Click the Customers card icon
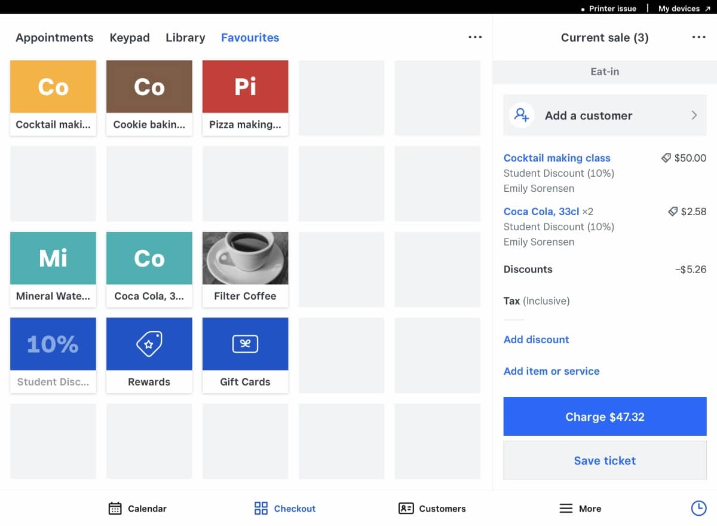The image size is (717, 526). pos(406,509)
